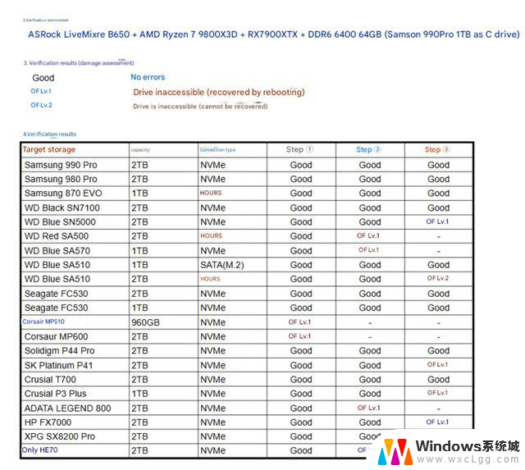The width and height of the screenshot is (525, 470).
Task: Select the "SATA(M.2)" connection type cell
Action: (222, 265)
